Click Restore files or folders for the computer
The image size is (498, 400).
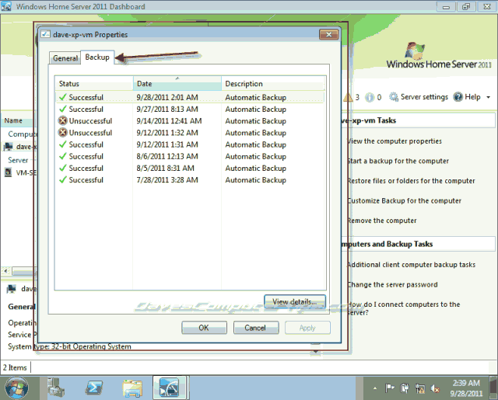[x=411, y=181]
